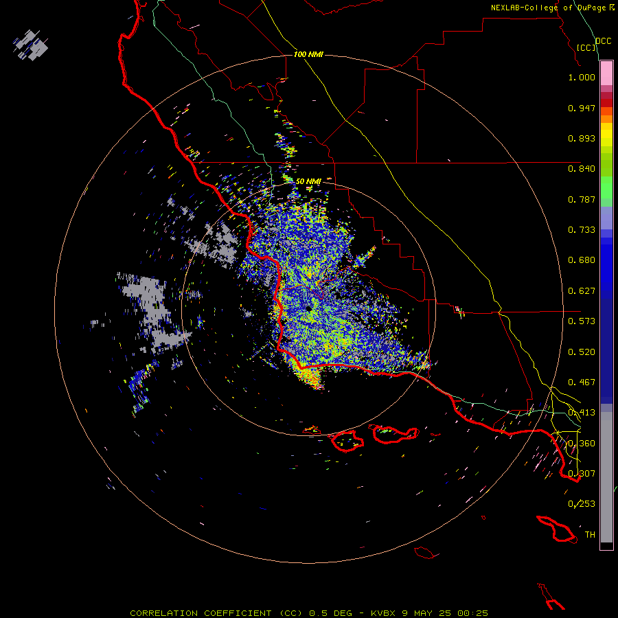Click the 0.947 value on the color scale
Image resolution: width=618 pixels, height=618 pixels.
pyautogui.click(x=582, y=108)
